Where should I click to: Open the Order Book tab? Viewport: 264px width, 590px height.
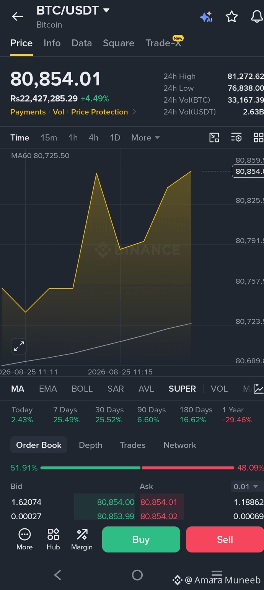coord(39,445)
